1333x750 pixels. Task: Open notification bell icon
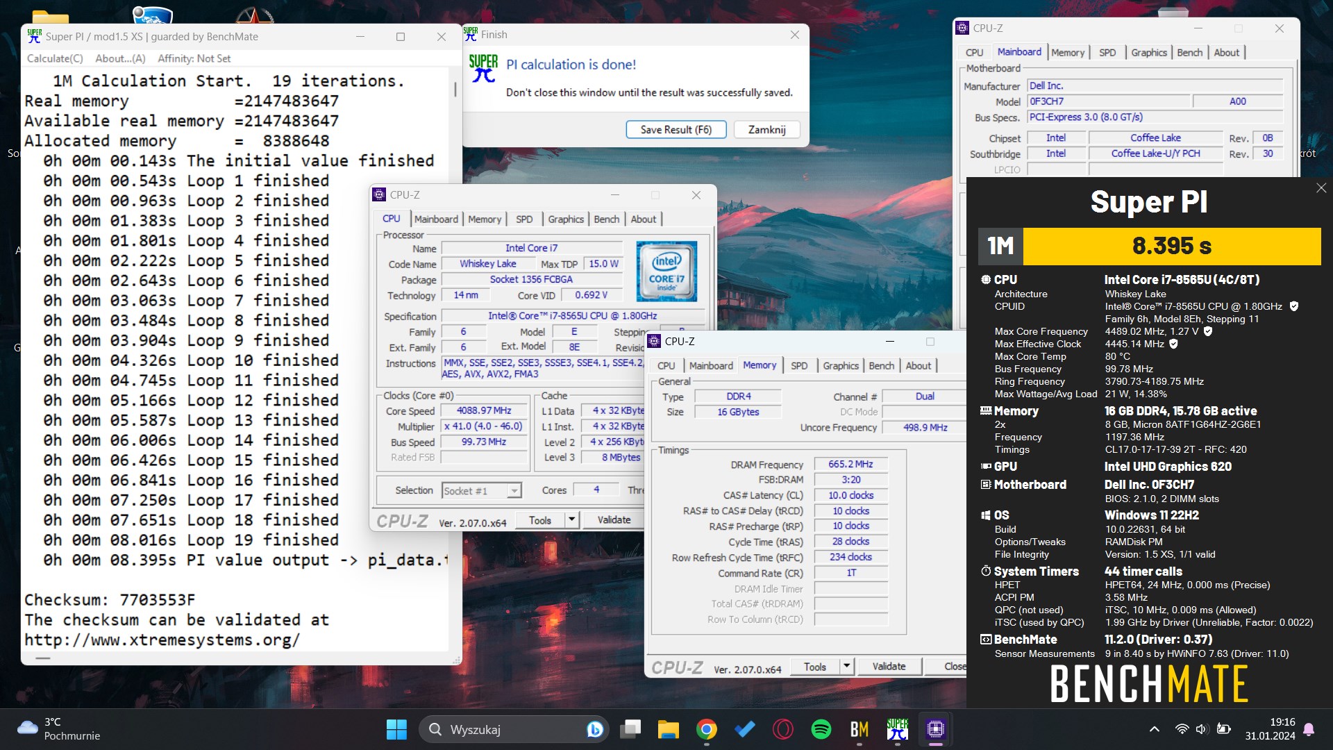1309,729
